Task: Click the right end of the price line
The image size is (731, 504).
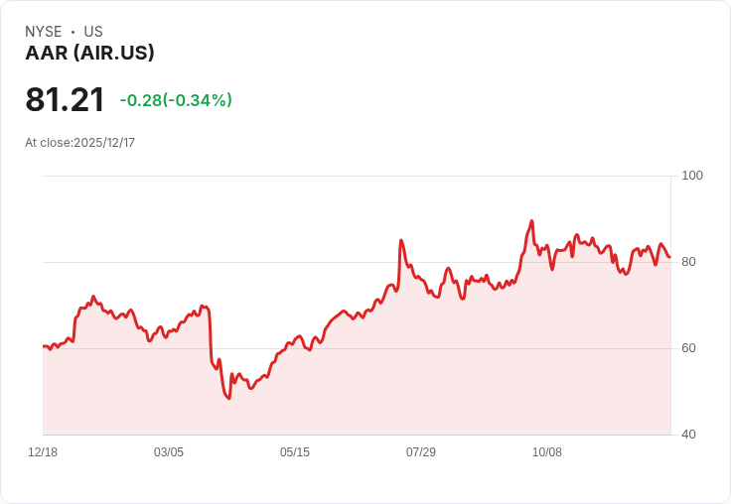Action: pos(669,257)
